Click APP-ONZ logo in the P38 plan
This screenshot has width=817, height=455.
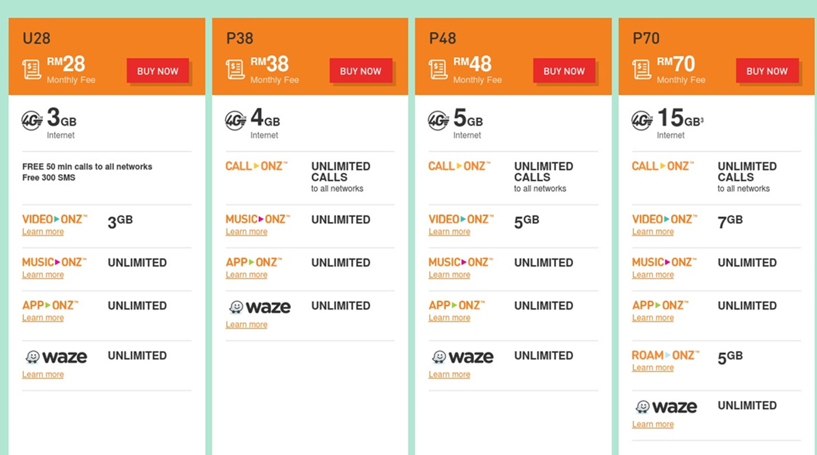[x=253, y=262]
